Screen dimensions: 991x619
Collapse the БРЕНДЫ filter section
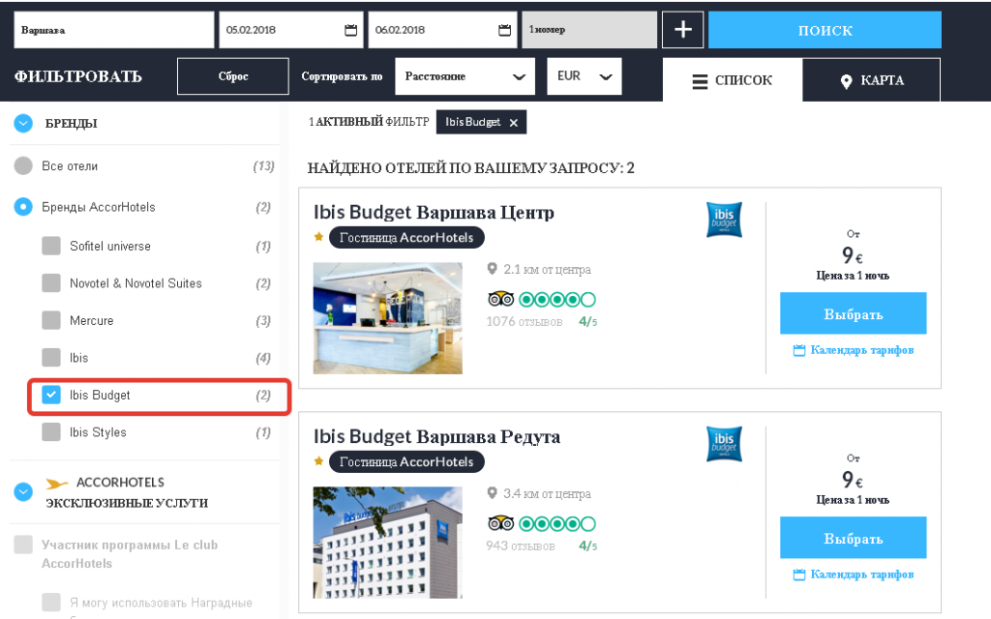[23, 123]
